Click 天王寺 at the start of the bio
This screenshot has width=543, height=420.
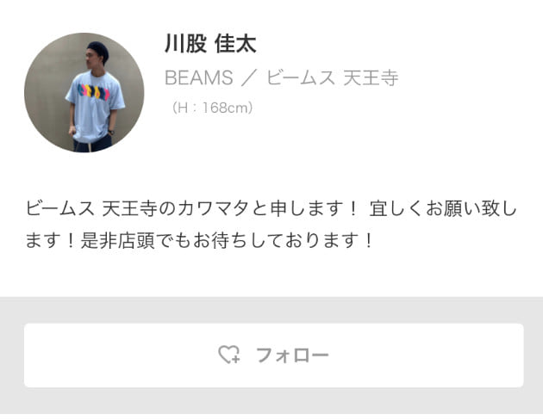[130, 208]
